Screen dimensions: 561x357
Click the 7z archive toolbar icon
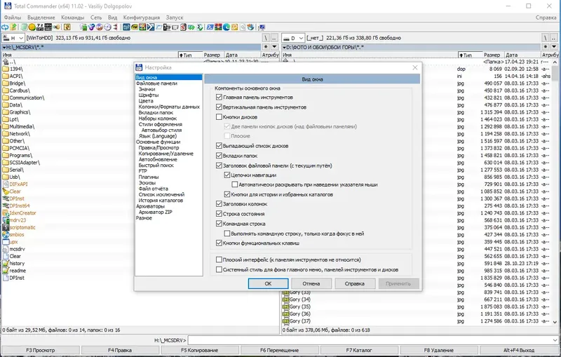[39, 27]
